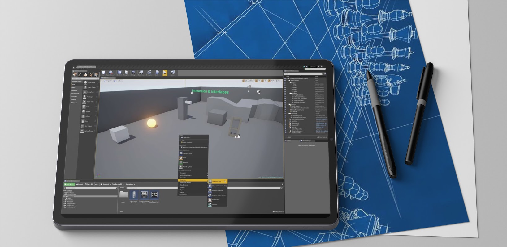
Task: Choose Blueprint Interface in the submenu
Action: (x=217, y=190)
